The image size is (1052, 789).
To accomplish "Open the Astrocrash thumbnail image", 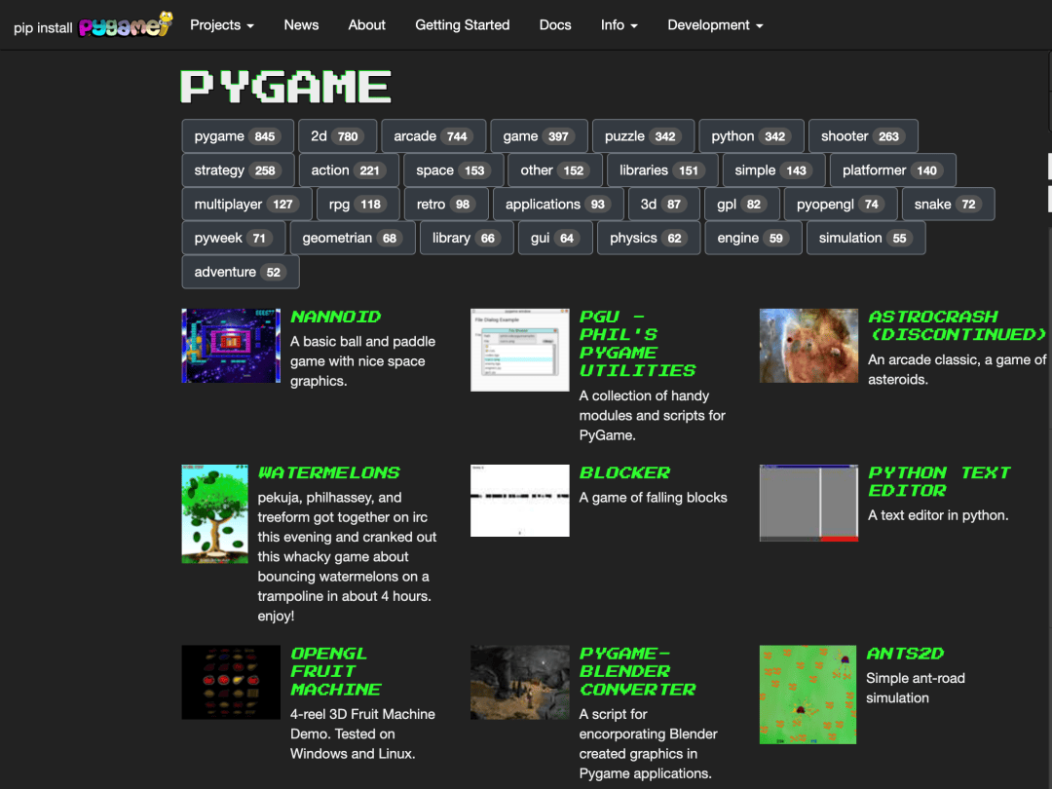I will (808, 346).
